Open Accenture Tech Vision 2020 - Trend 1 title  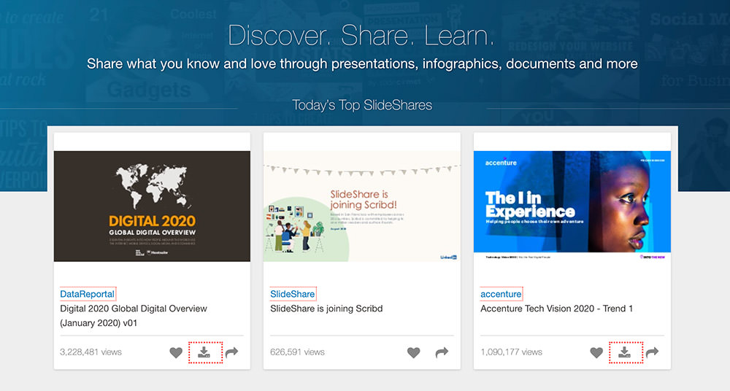pos(557,309)
